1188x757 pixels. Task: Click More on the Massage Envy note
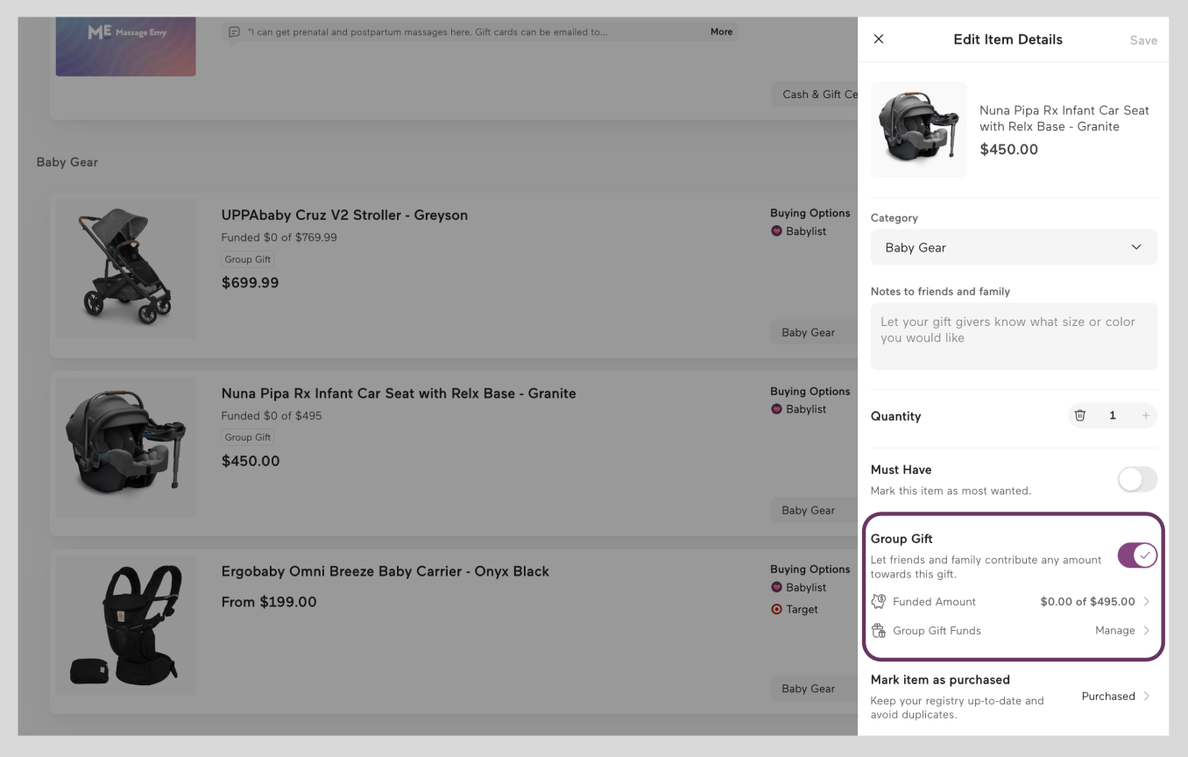[721, 32]
